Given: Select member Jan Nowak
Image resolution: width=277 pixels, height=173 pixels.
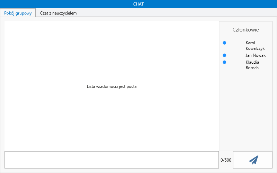Looking at the screenshot, I should click(256, 55).
